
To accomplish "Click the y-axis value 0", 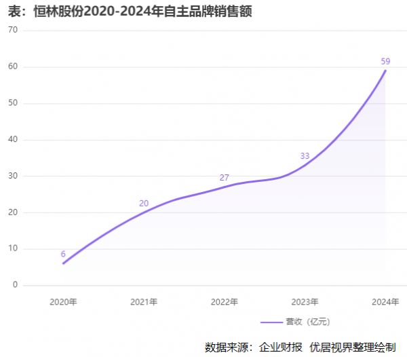I will [15, 285].
